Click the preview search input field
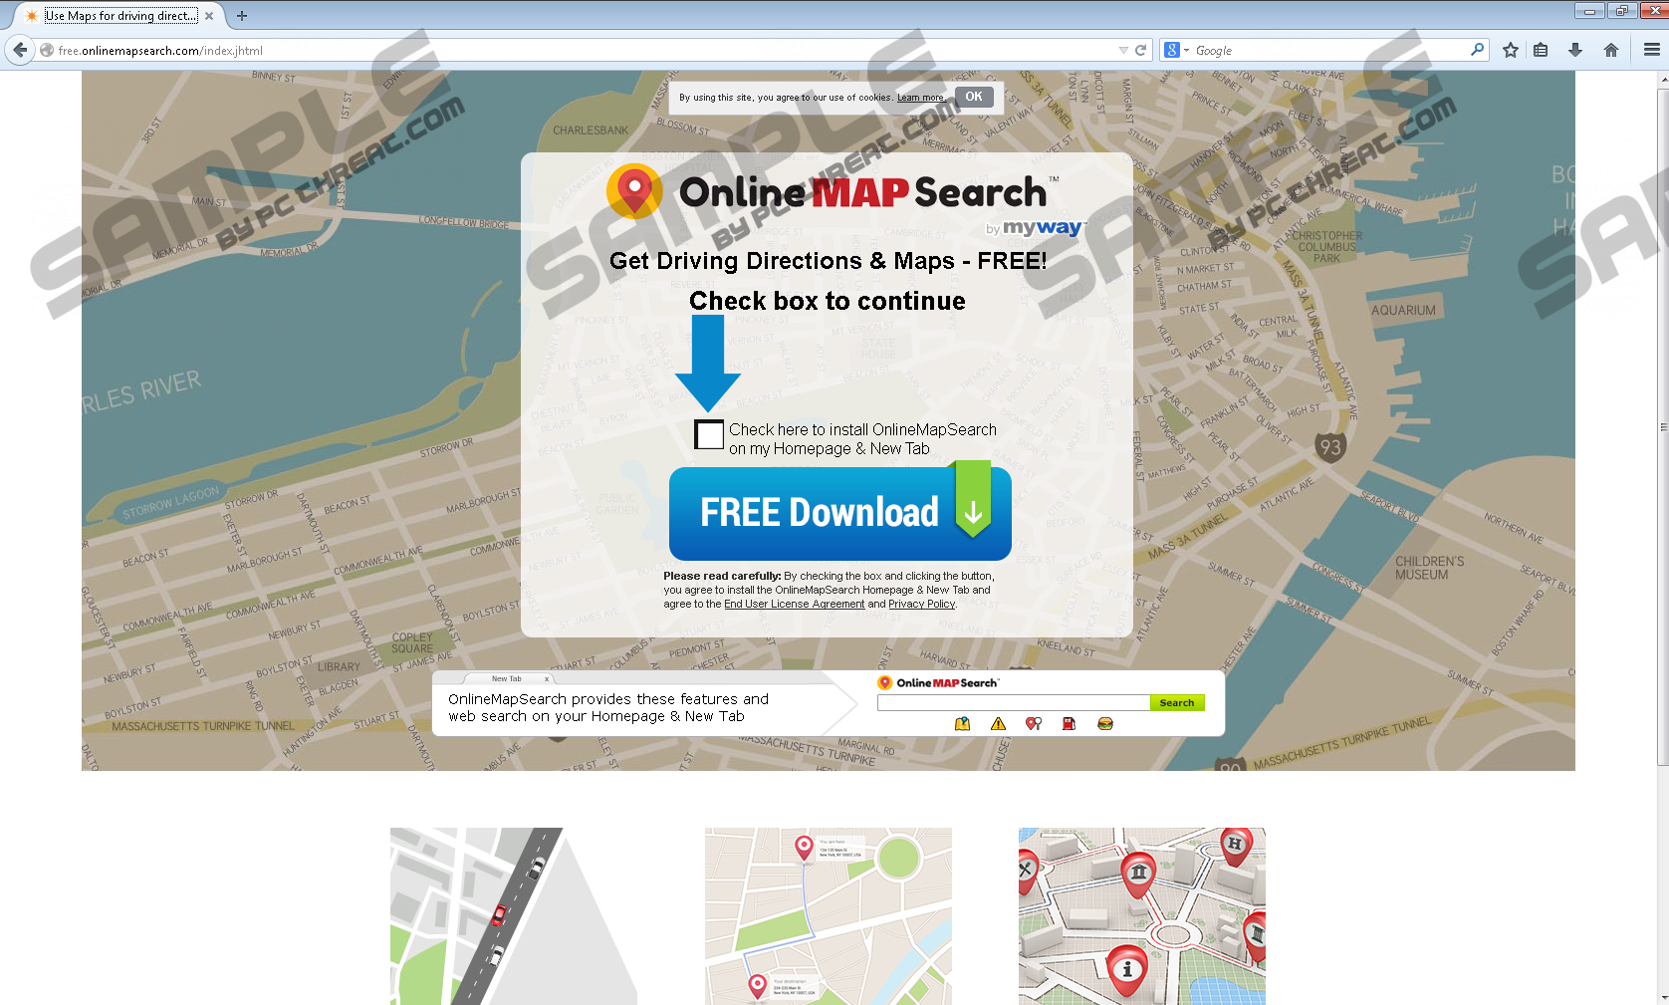 pyautogui.click(x=1013, y=703)
